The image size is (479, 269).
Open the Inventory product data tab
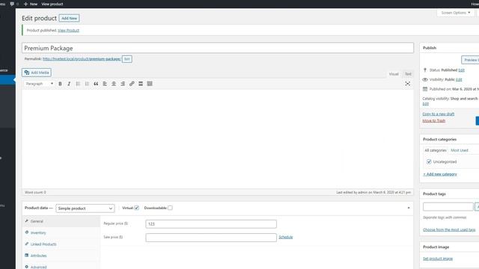pyautogui.click(x=61, y=232)
